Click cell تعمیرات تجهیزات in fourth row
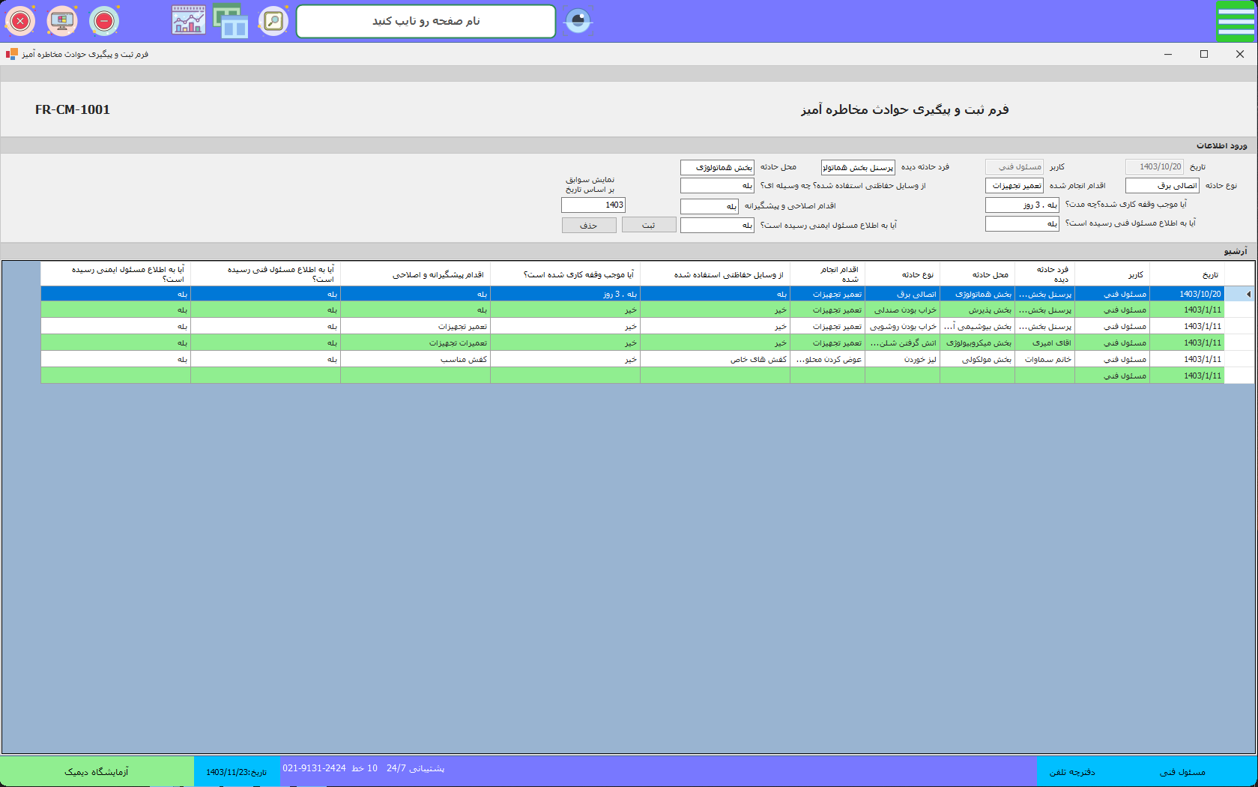The width and height of the screenshot is (1258, 787). (x=415, y=343)
